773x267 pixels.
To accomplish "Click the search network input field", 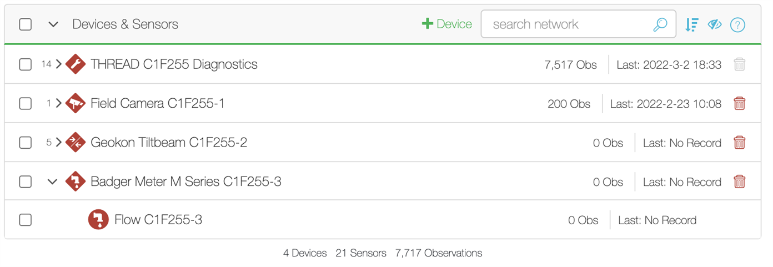I will pos(569,24).
